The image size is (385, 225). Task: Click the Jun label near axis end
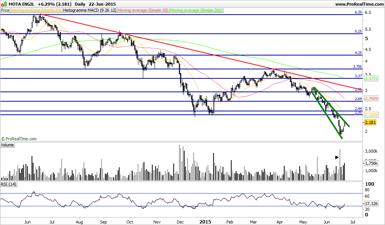(327, 222)
